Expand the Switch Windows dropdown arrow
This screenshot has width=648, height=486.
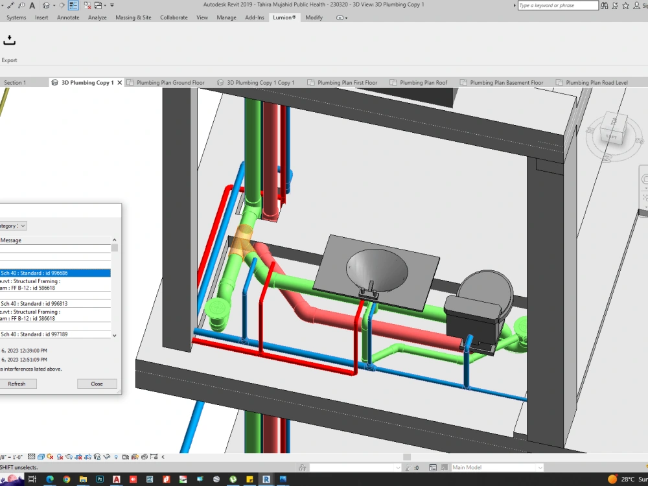coord(105,6)
